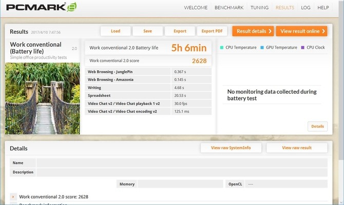Image resolution: width=344 pixels, height=205 pixels.
Task: Click the PCMark 8 logo
Action: 42,7
